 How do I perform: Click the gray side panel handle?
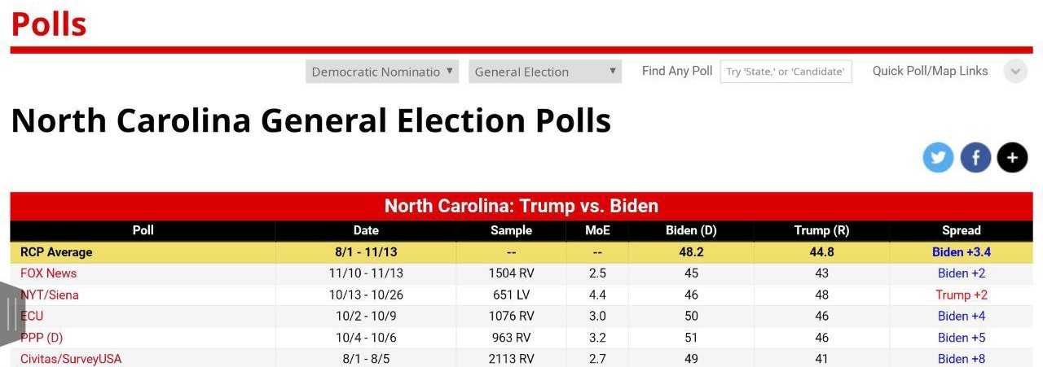[x=12, y=313]
